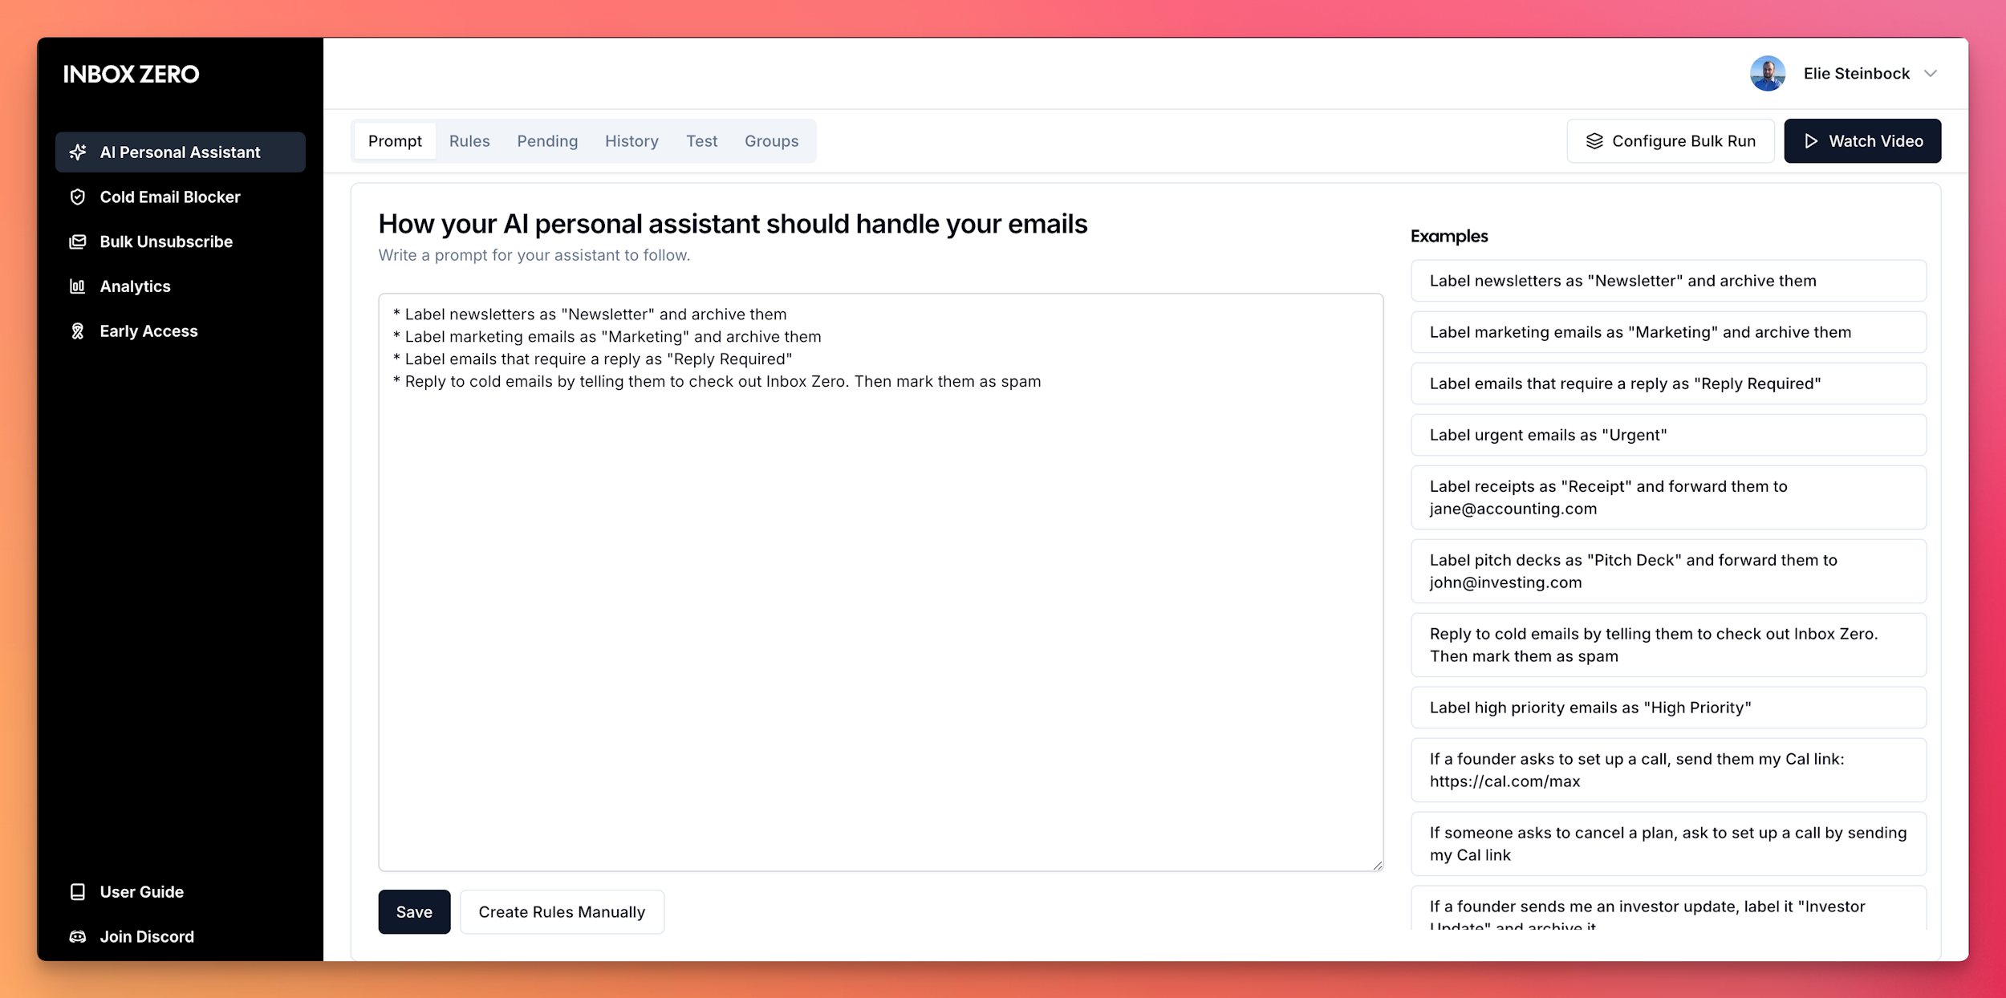This screenshot has height=998, width=2006.
Task: Switch to the Rules tab
Action: (469, 140)
